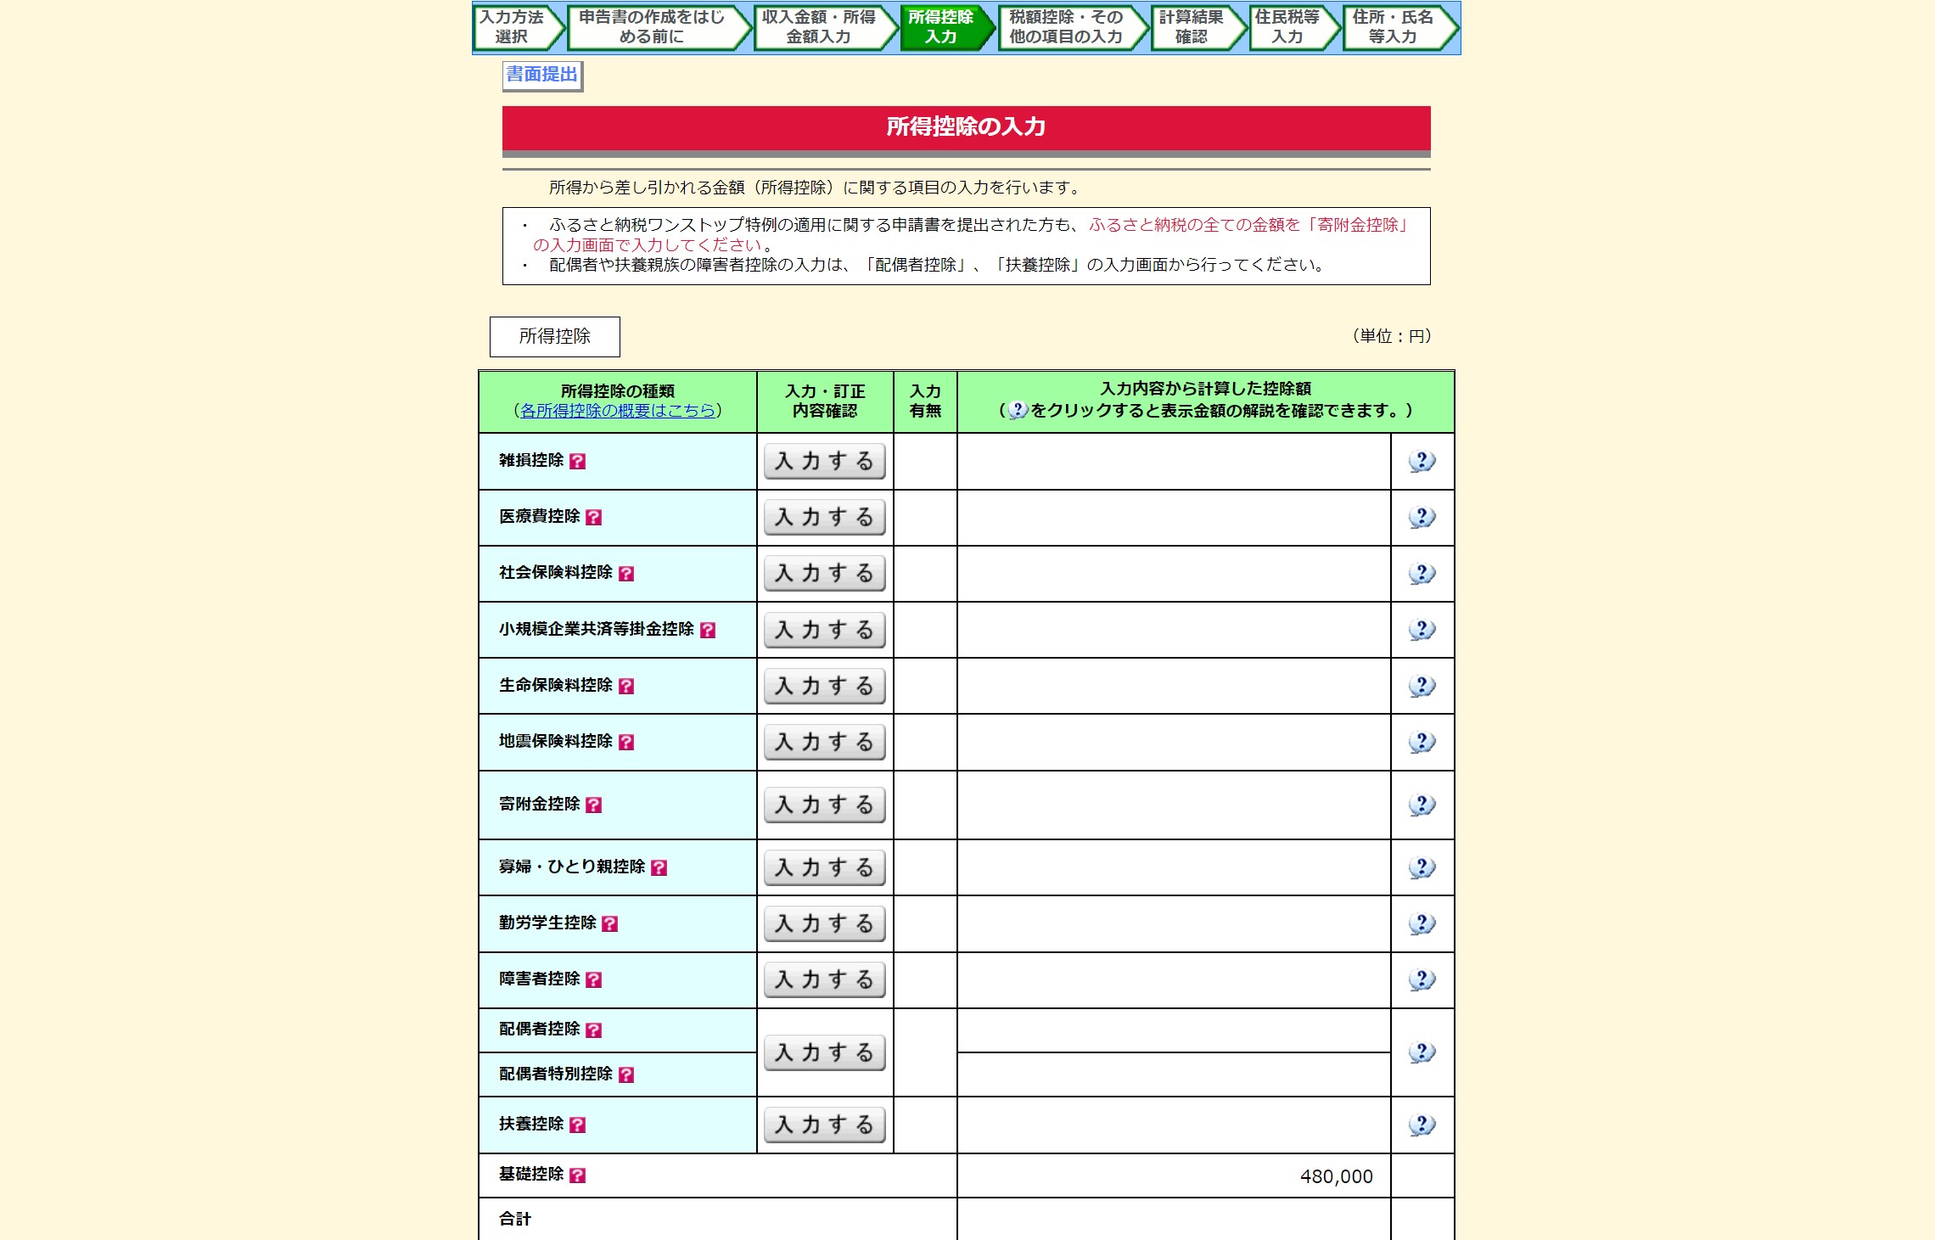The height and width of the screenshot is (1240, 1935).
Task: Go to 申告書の作成をはじめる前に step
Action: click(659, 27)
